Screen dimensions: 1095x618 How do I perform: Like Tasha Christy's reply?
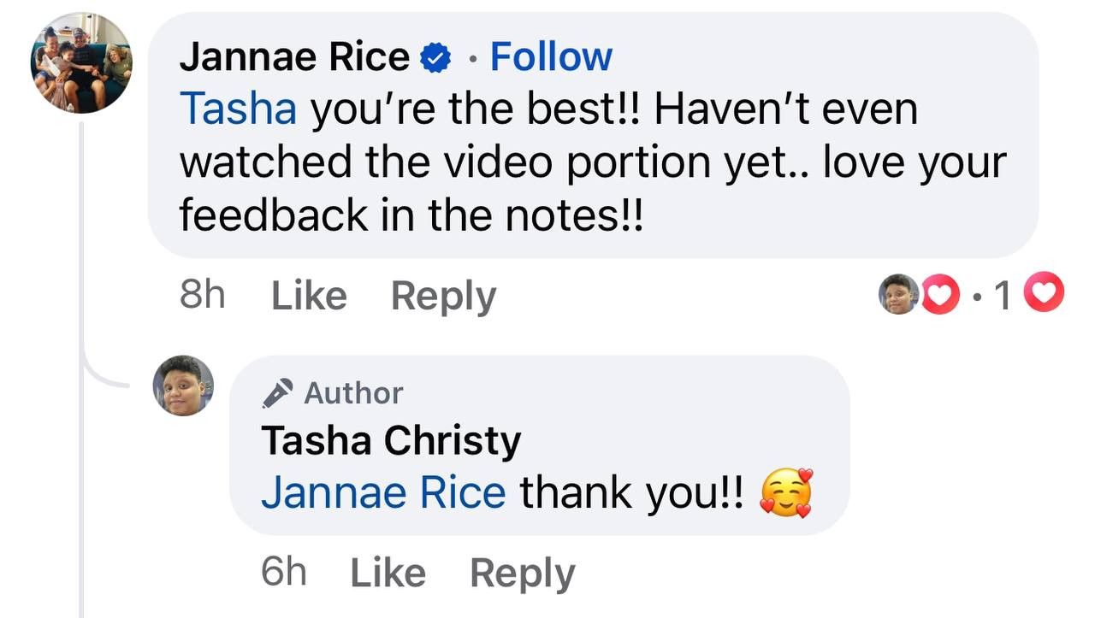tap(388, 573)
